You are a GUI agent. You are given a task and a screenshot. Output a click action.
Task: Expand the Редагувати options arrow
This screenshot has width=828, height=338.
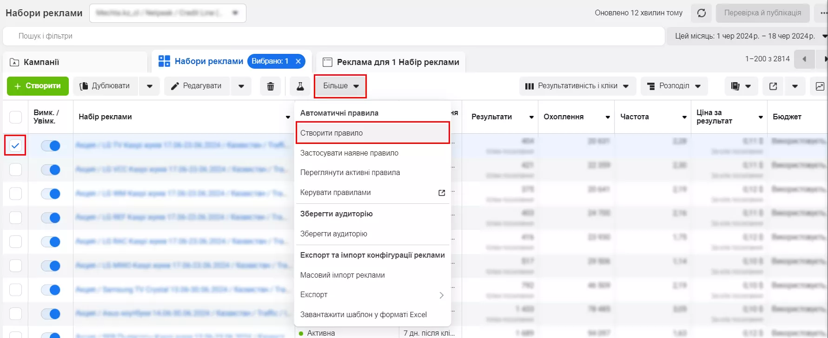241,86
